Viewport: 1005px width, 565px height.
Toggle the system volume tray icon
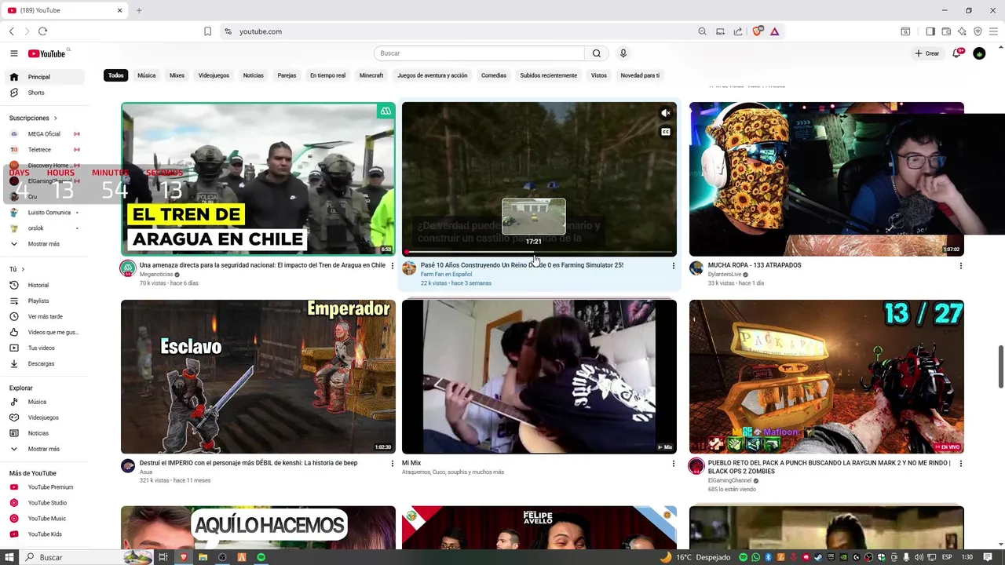click(919, 557)
